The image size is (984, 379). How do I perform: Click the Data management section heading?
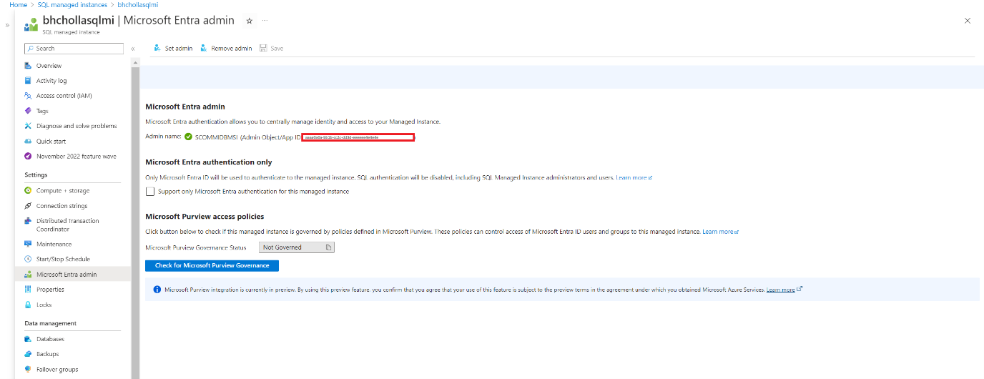50,323
